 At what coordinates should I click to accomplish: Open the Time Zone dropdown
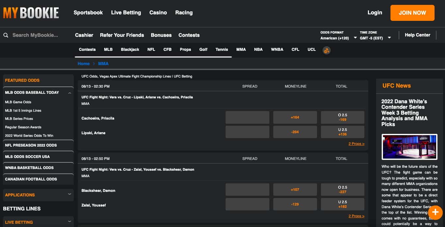click(375, 35)
